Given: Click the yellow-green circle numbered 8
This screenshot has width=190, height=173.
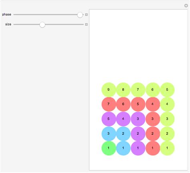Looking at the screenshot, I should click(x=123, y=90).
